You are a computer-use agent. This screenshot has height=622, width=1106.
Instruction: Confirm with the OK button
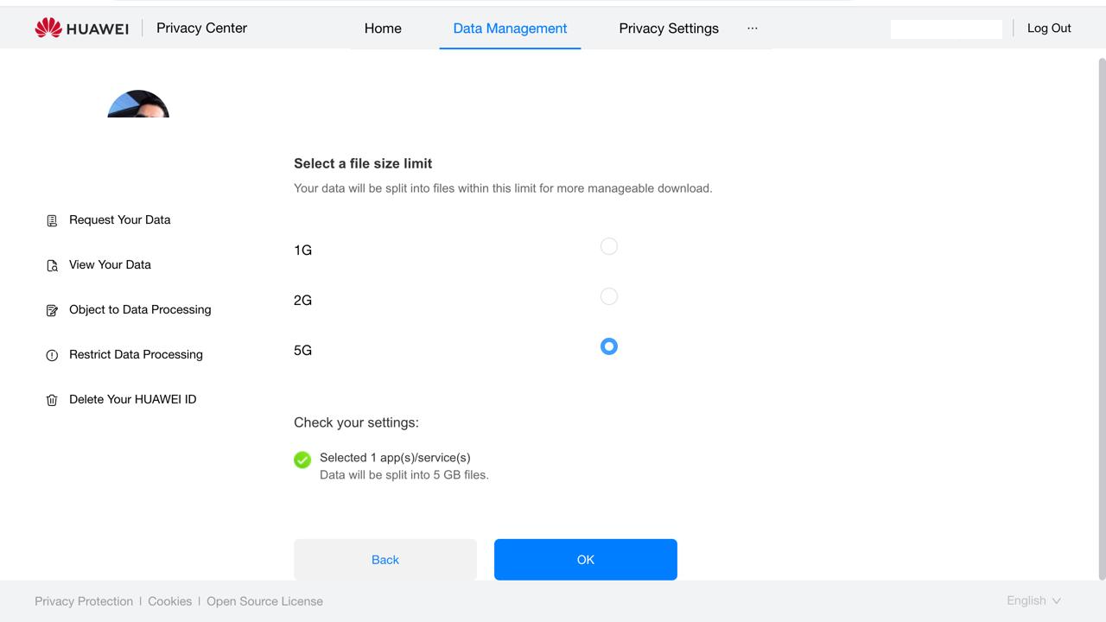pos(586,560)
